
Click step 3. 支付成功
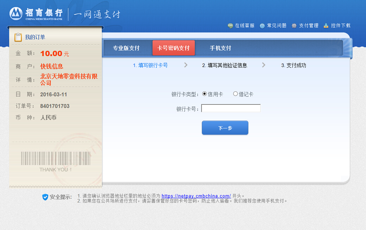coord(294,66)
